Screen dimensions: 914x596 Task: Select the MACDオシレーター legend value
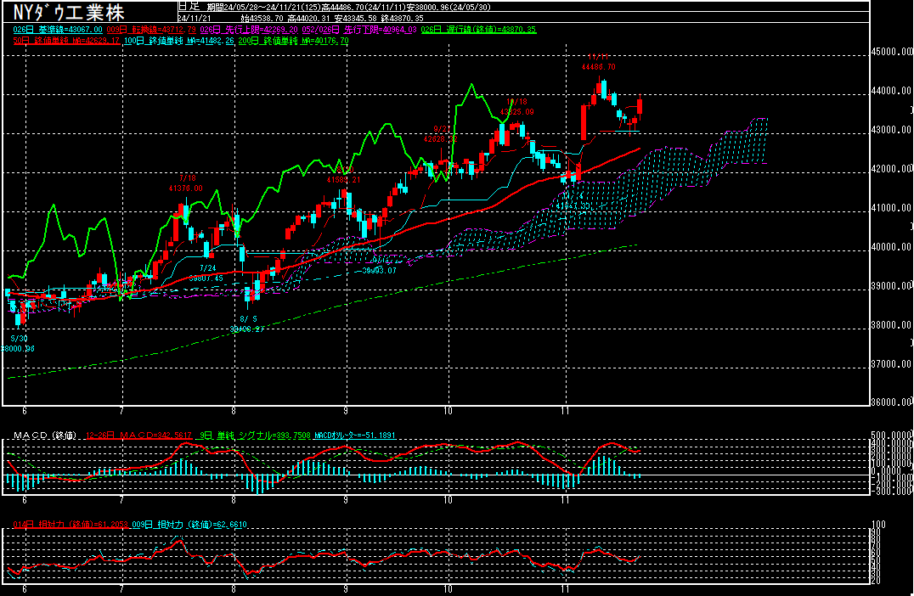point(355,436)
